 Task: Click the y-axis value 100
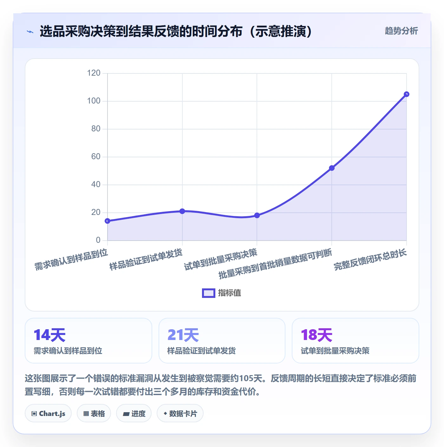[94, 101]
